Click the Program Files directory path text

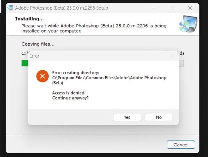pos(109,80)
